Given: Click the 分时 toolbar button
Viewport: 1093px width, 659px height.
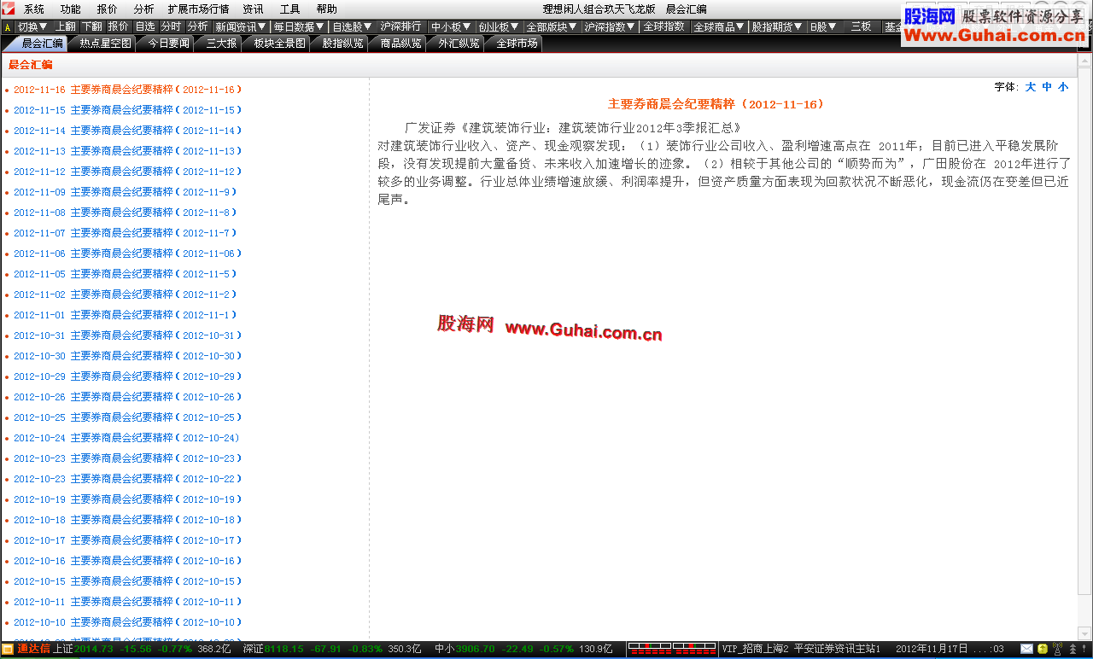Looking at the screenshot, I should click(x=171, y=26).
